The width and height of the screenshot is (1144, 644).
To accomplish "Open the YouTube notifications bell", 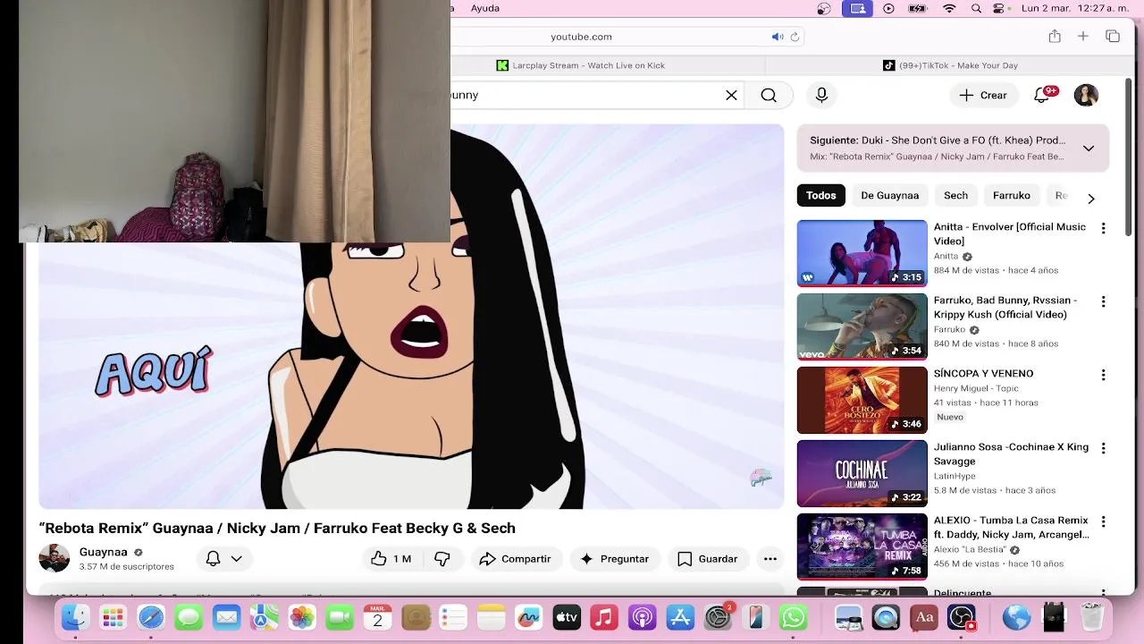I will click(1042, 95).
